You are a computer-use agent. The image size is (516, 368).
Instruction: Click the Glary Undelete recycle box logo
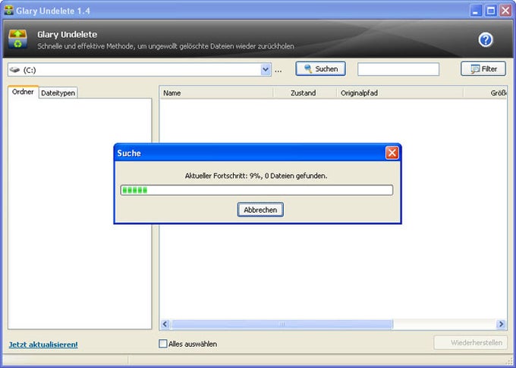pos(17,39)
